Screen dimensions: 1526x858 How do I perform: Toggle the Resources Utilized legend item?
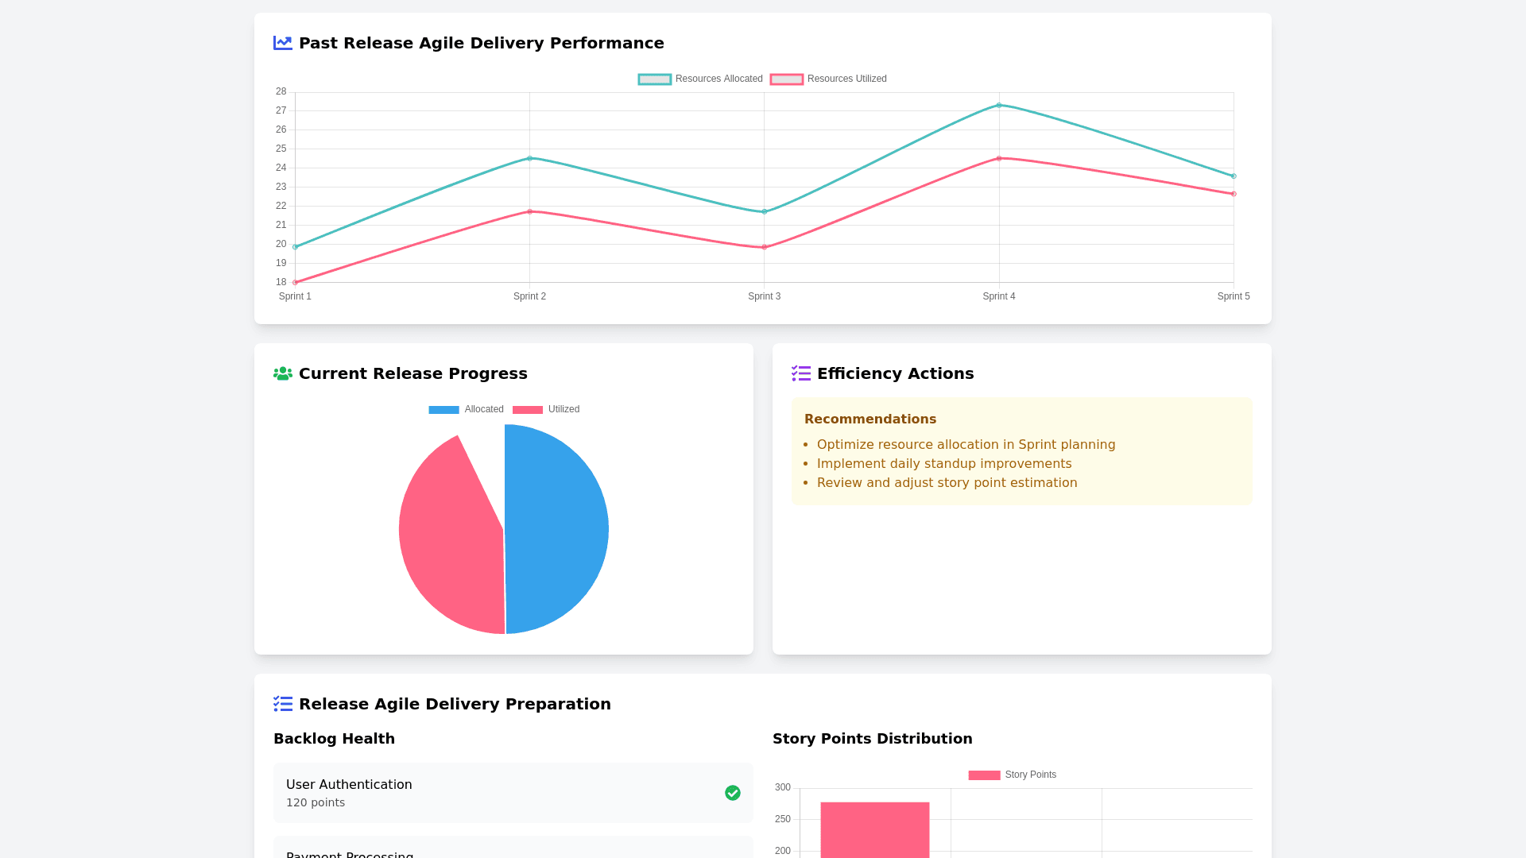click(x=828, y=79)
